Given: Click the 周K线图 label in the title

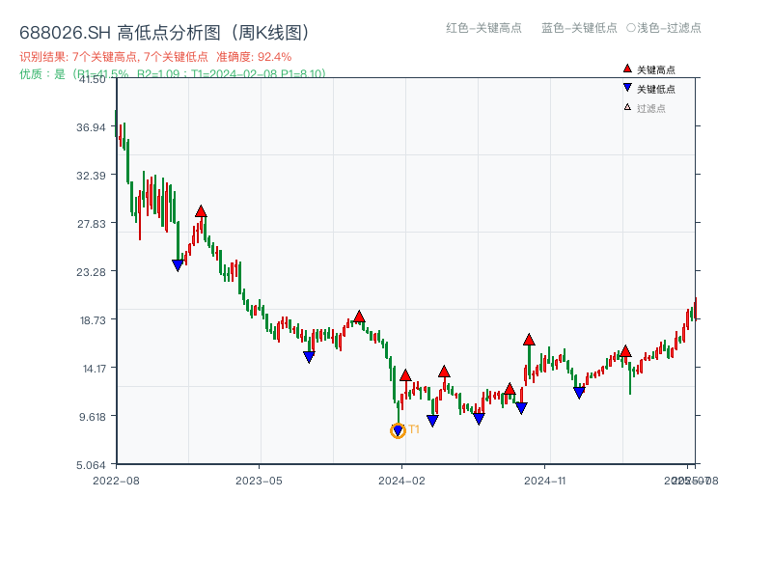Looking at the screenshot, I should [x=268, y=31].
